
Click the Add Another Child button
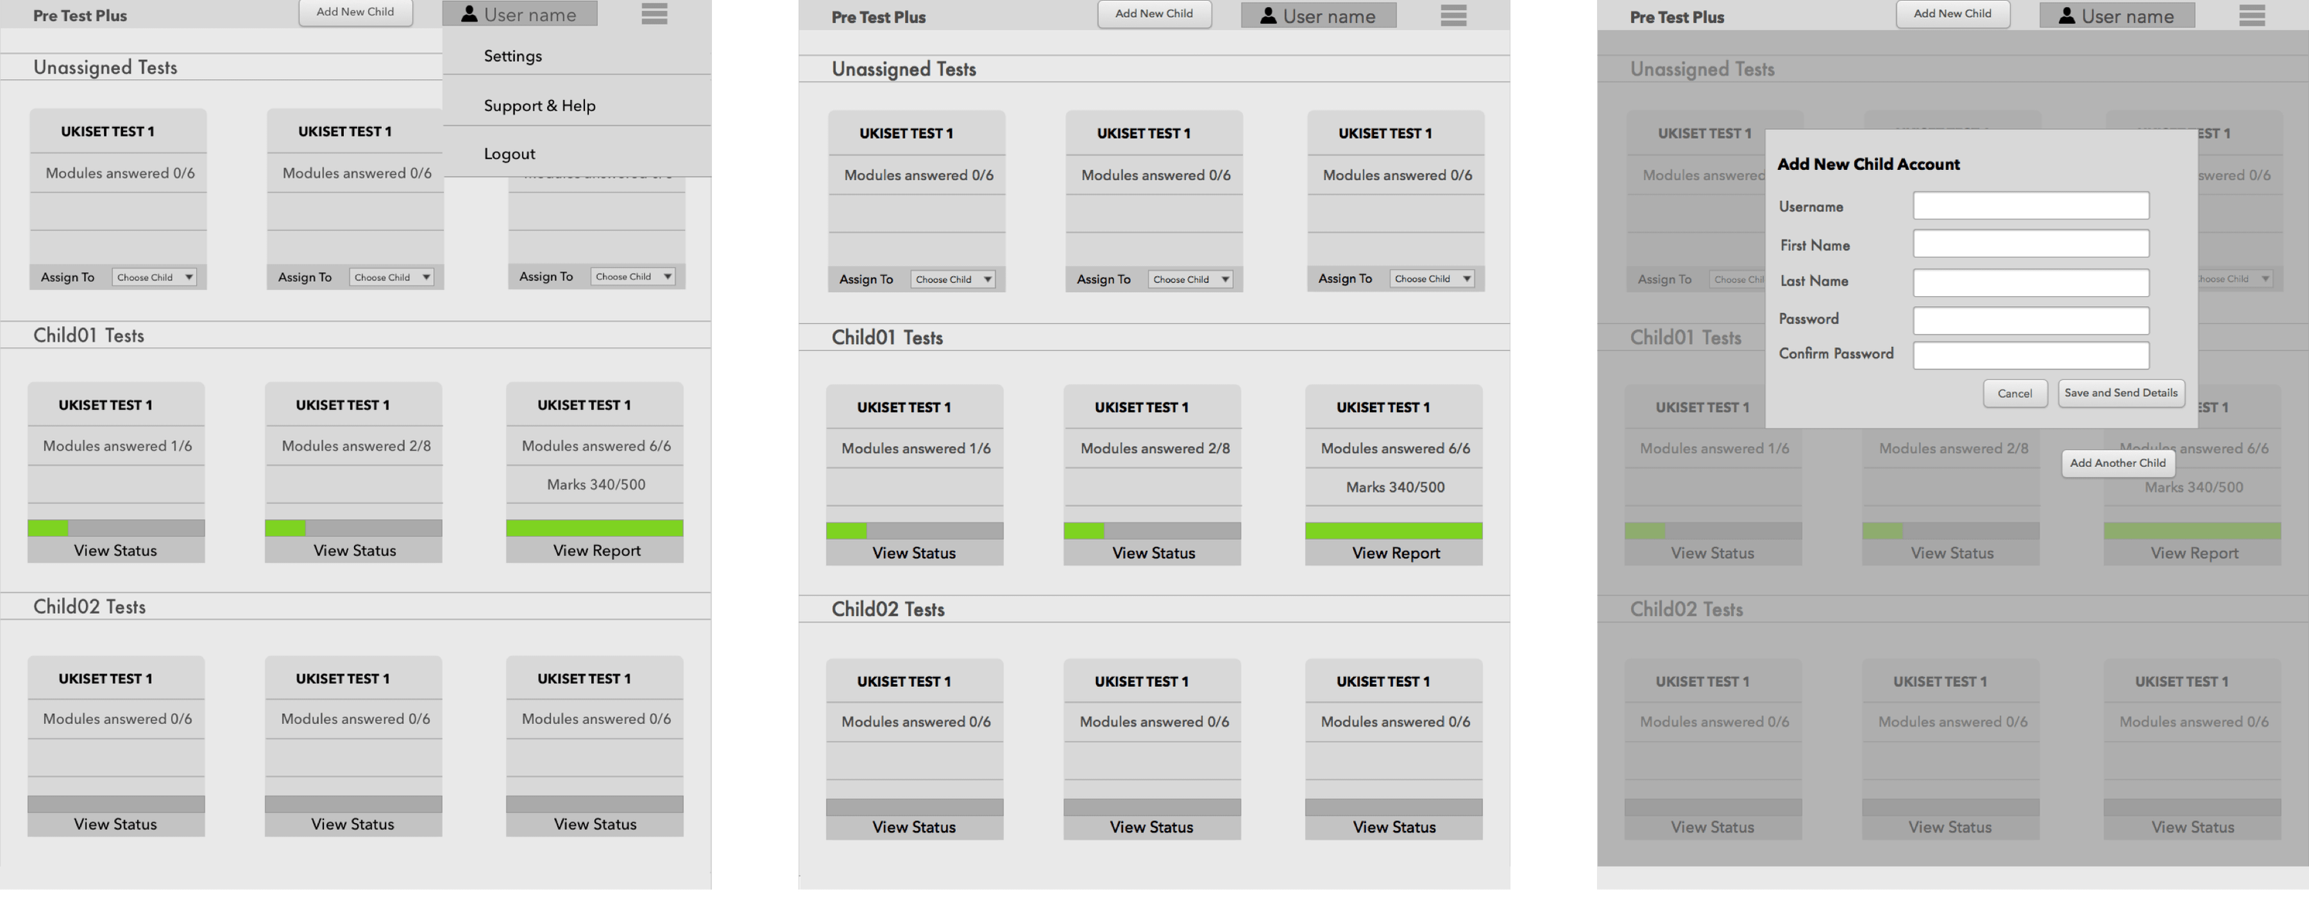click(x=2117, y=462)
